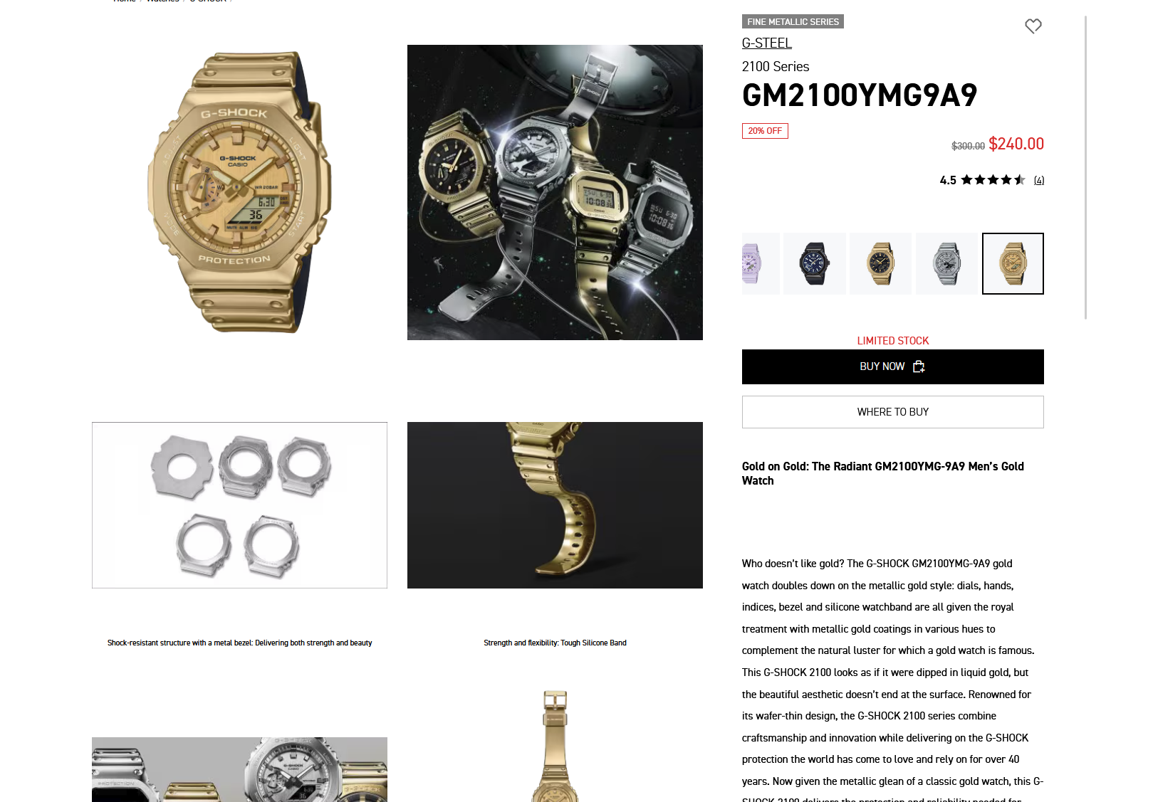1153x802 pixels.
Task: Click the star rating display
Action: 993,180
